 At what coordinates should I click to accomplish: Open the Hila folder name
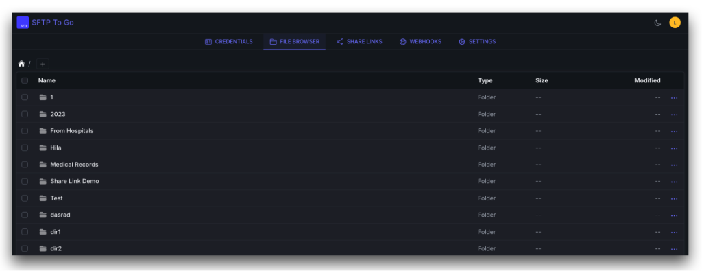tap(56, 148)
